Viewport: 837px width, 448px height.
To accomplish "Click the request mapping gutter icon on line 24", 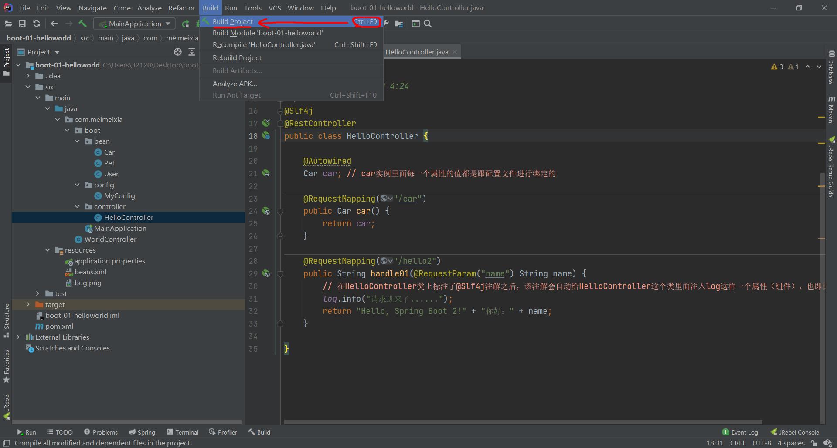I will [x=266, y=211].
